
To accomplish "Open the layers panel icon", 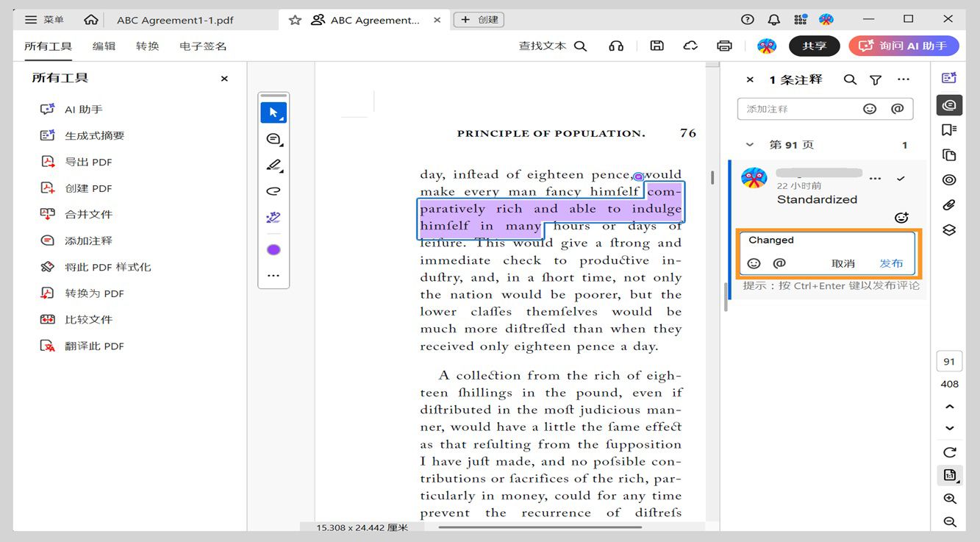I will pos(949,230).
